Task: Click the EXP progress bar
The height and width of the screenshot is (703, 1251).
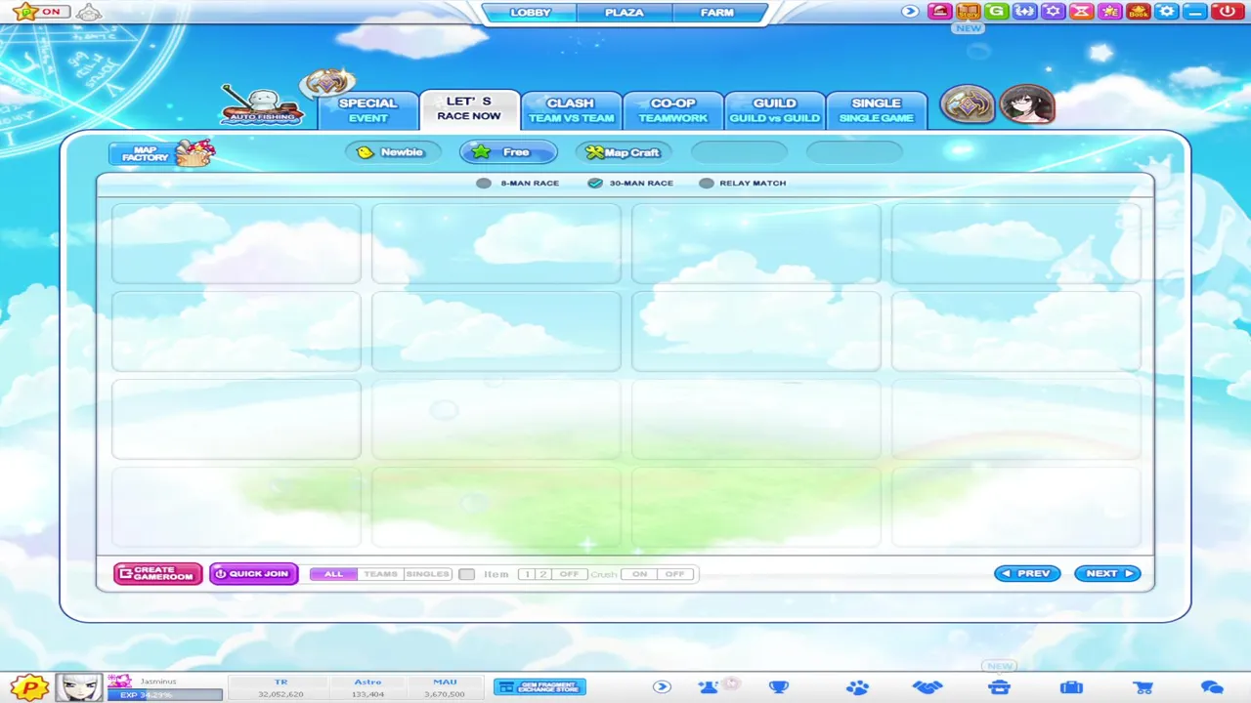Action: pos(165,695)
